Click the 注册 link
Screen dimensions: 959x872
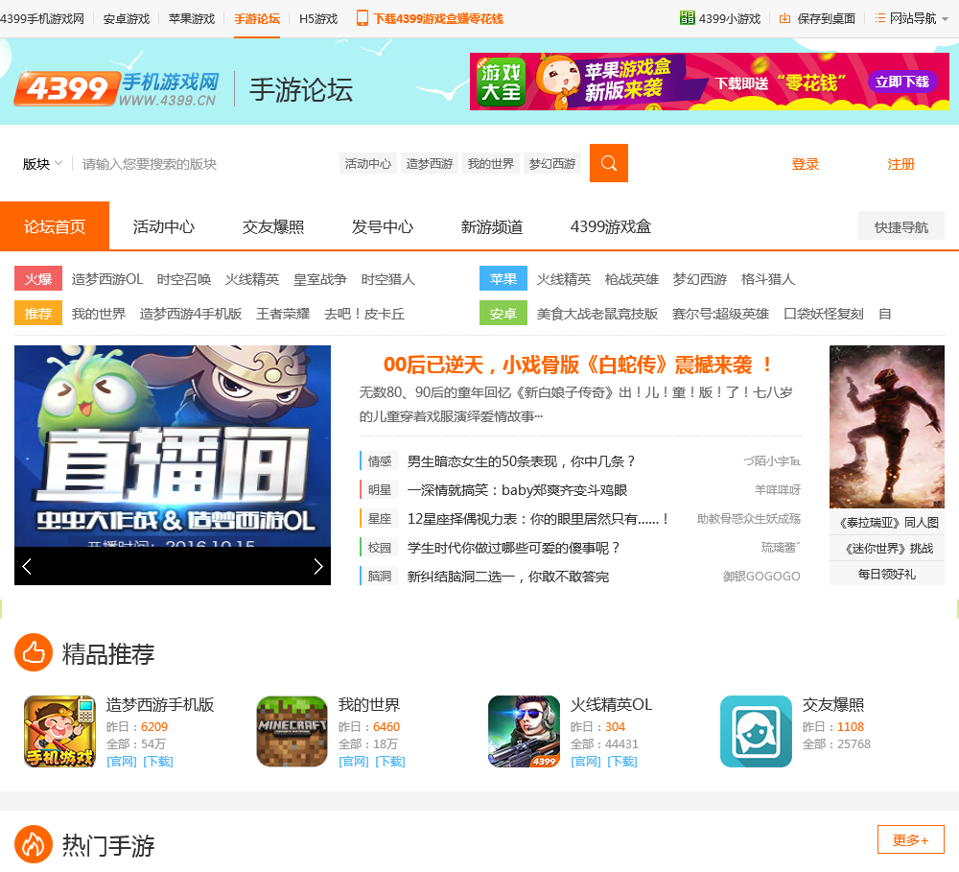click(901, 164)
